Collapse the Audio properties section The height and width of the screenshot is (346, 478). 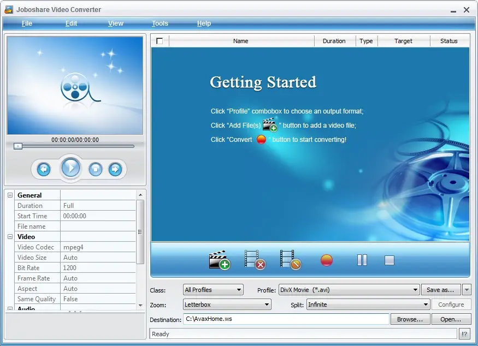pos(10,308)
